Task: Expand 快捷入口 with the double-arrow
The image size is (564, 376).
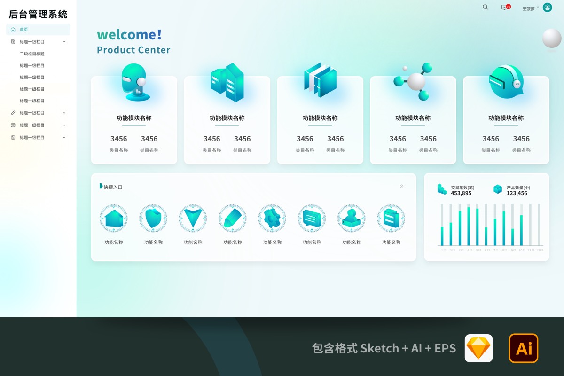Action: tap(402, 187)
